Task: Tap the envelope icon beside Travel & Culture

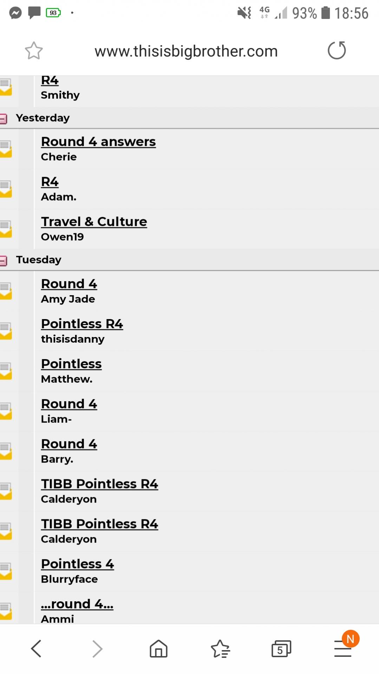Action: click(6, 229)
